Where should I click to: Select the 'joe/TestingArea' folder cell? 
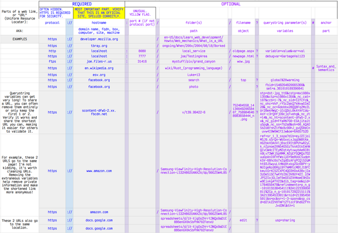pyautogui.click(x=194, y=56)
